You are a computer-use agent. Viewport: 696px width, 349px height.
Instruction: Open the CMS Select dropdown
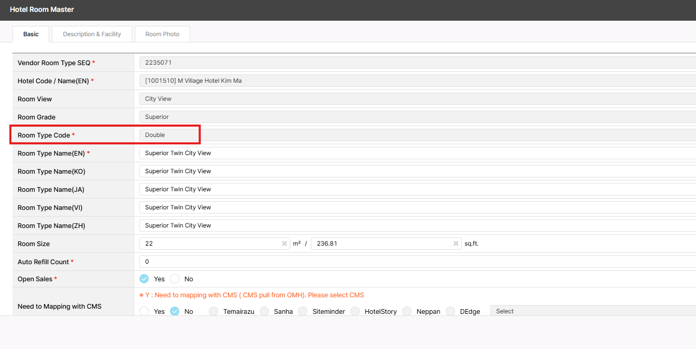pyautogui.click(x=591, y=311)
